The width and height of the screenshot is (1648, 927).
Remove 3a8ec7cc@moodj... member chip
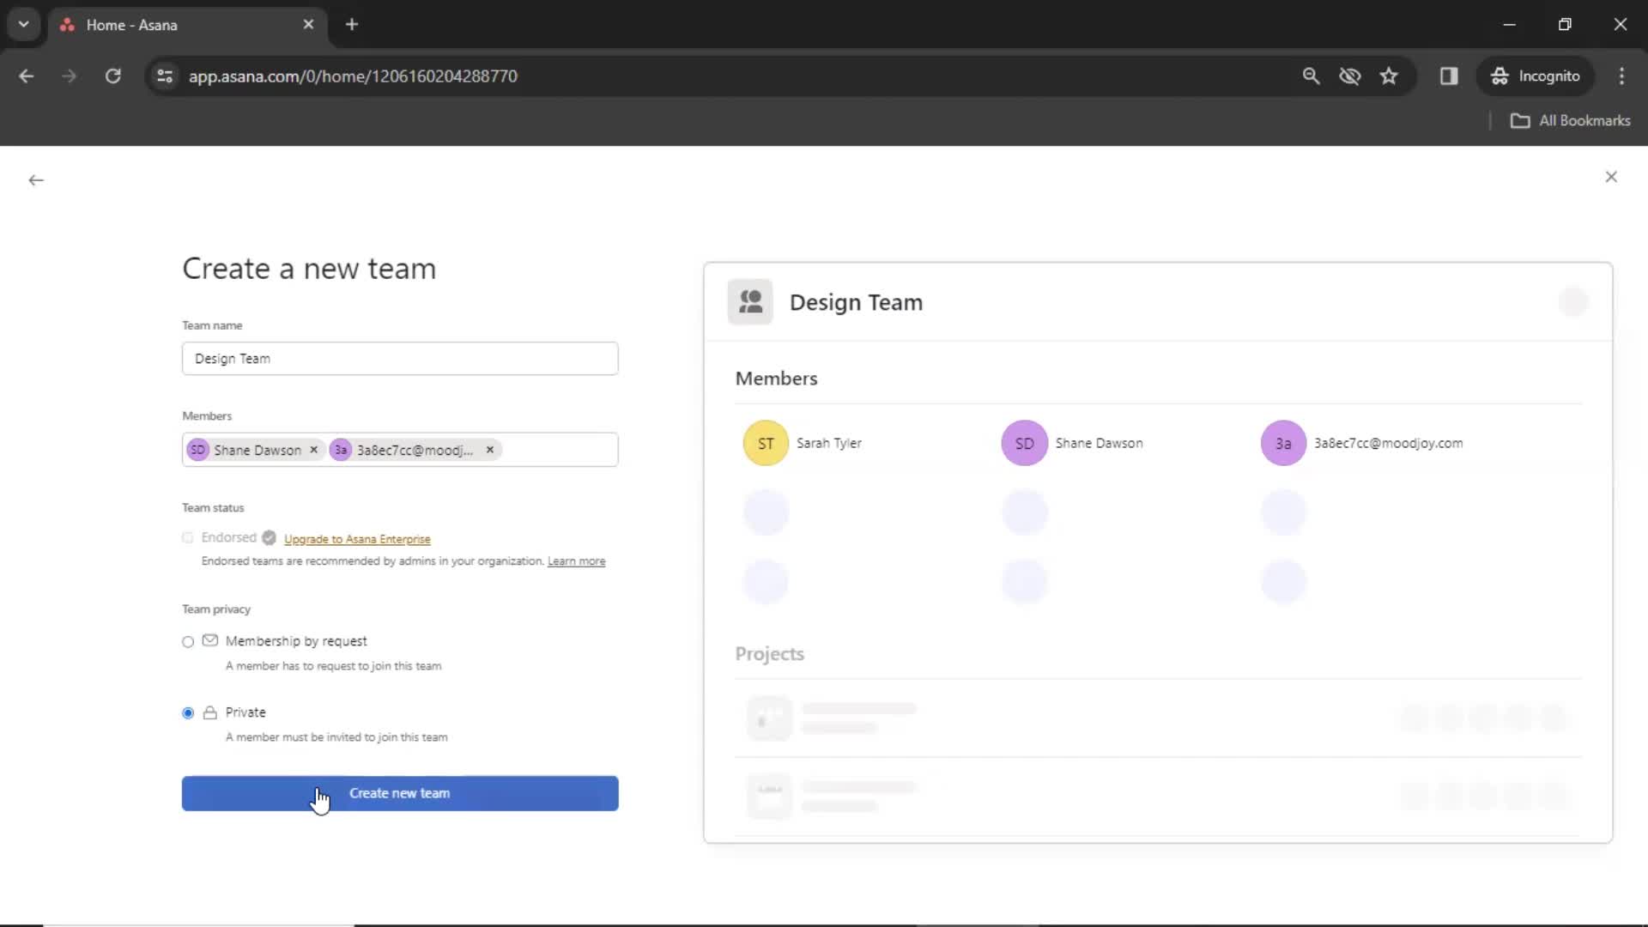coord(490,450)
